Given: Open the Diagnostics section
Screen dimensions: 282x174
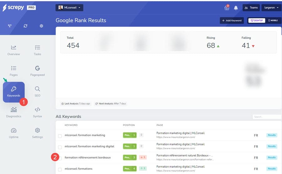Looking at the screenshot, I should tap(14, 113).
